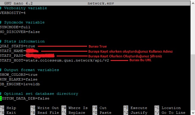The width and height of the screenshot is (195, 115).
Task: Click the '# Optional set database directory' comment
Action: point(39,94)
